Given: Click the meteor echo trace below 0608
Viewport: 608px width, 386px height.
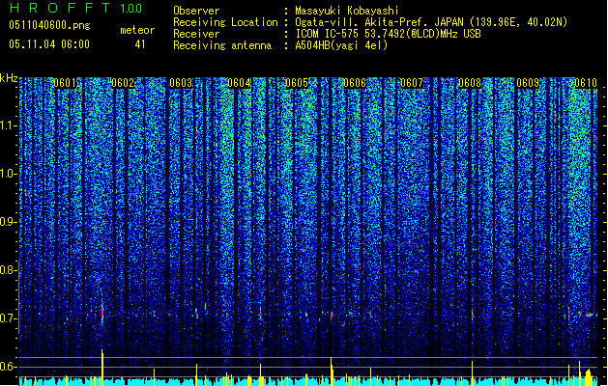Looking at the screenshot, I should 473,316.
